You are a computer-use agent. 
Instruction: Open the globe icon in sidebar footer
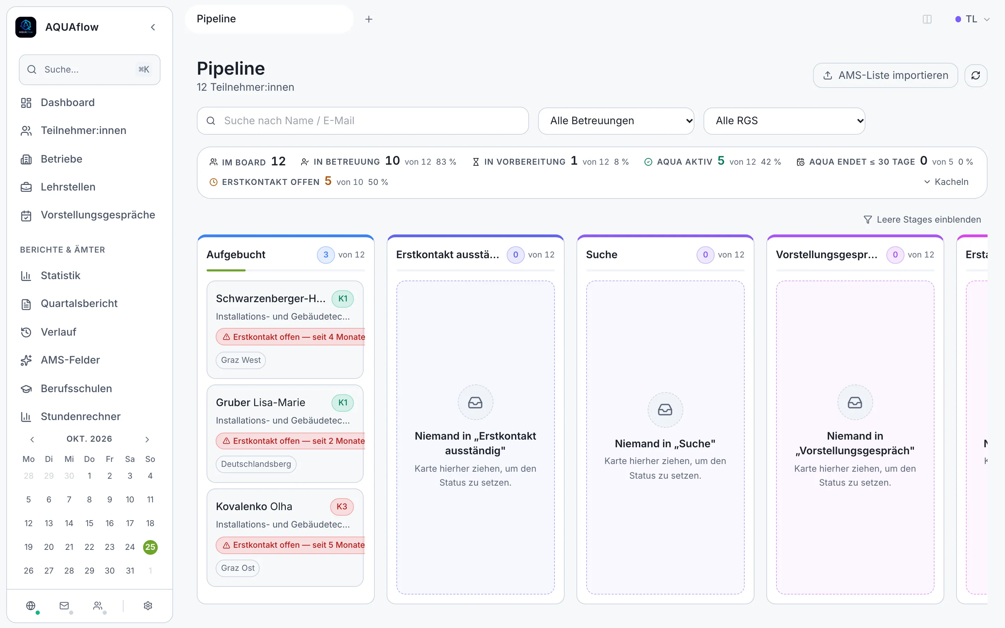point(31,606)
